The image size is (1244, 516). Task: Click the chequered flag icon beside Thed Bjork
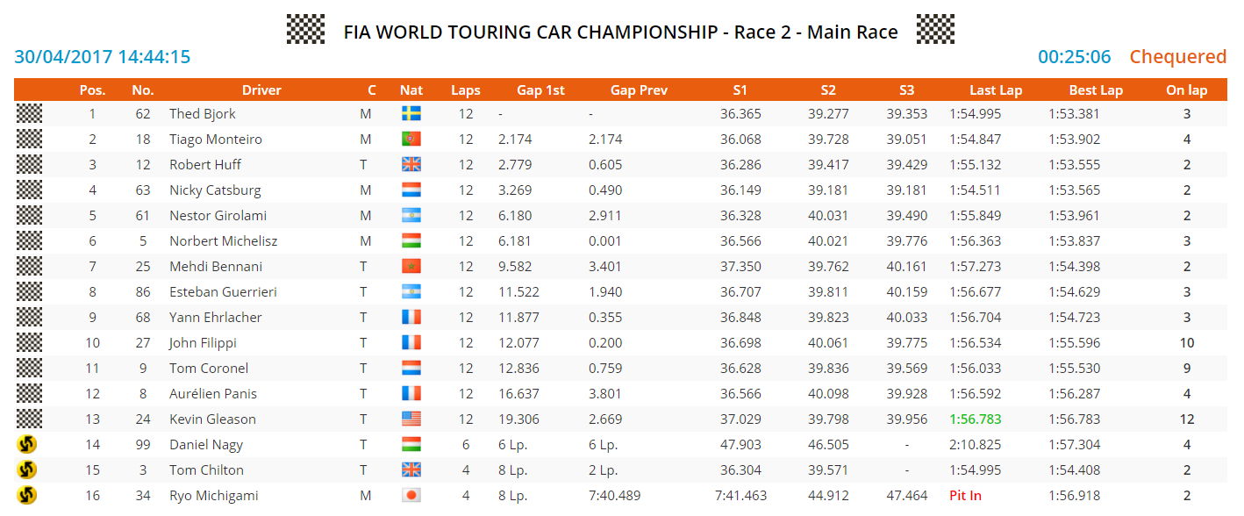click(29, 113)
